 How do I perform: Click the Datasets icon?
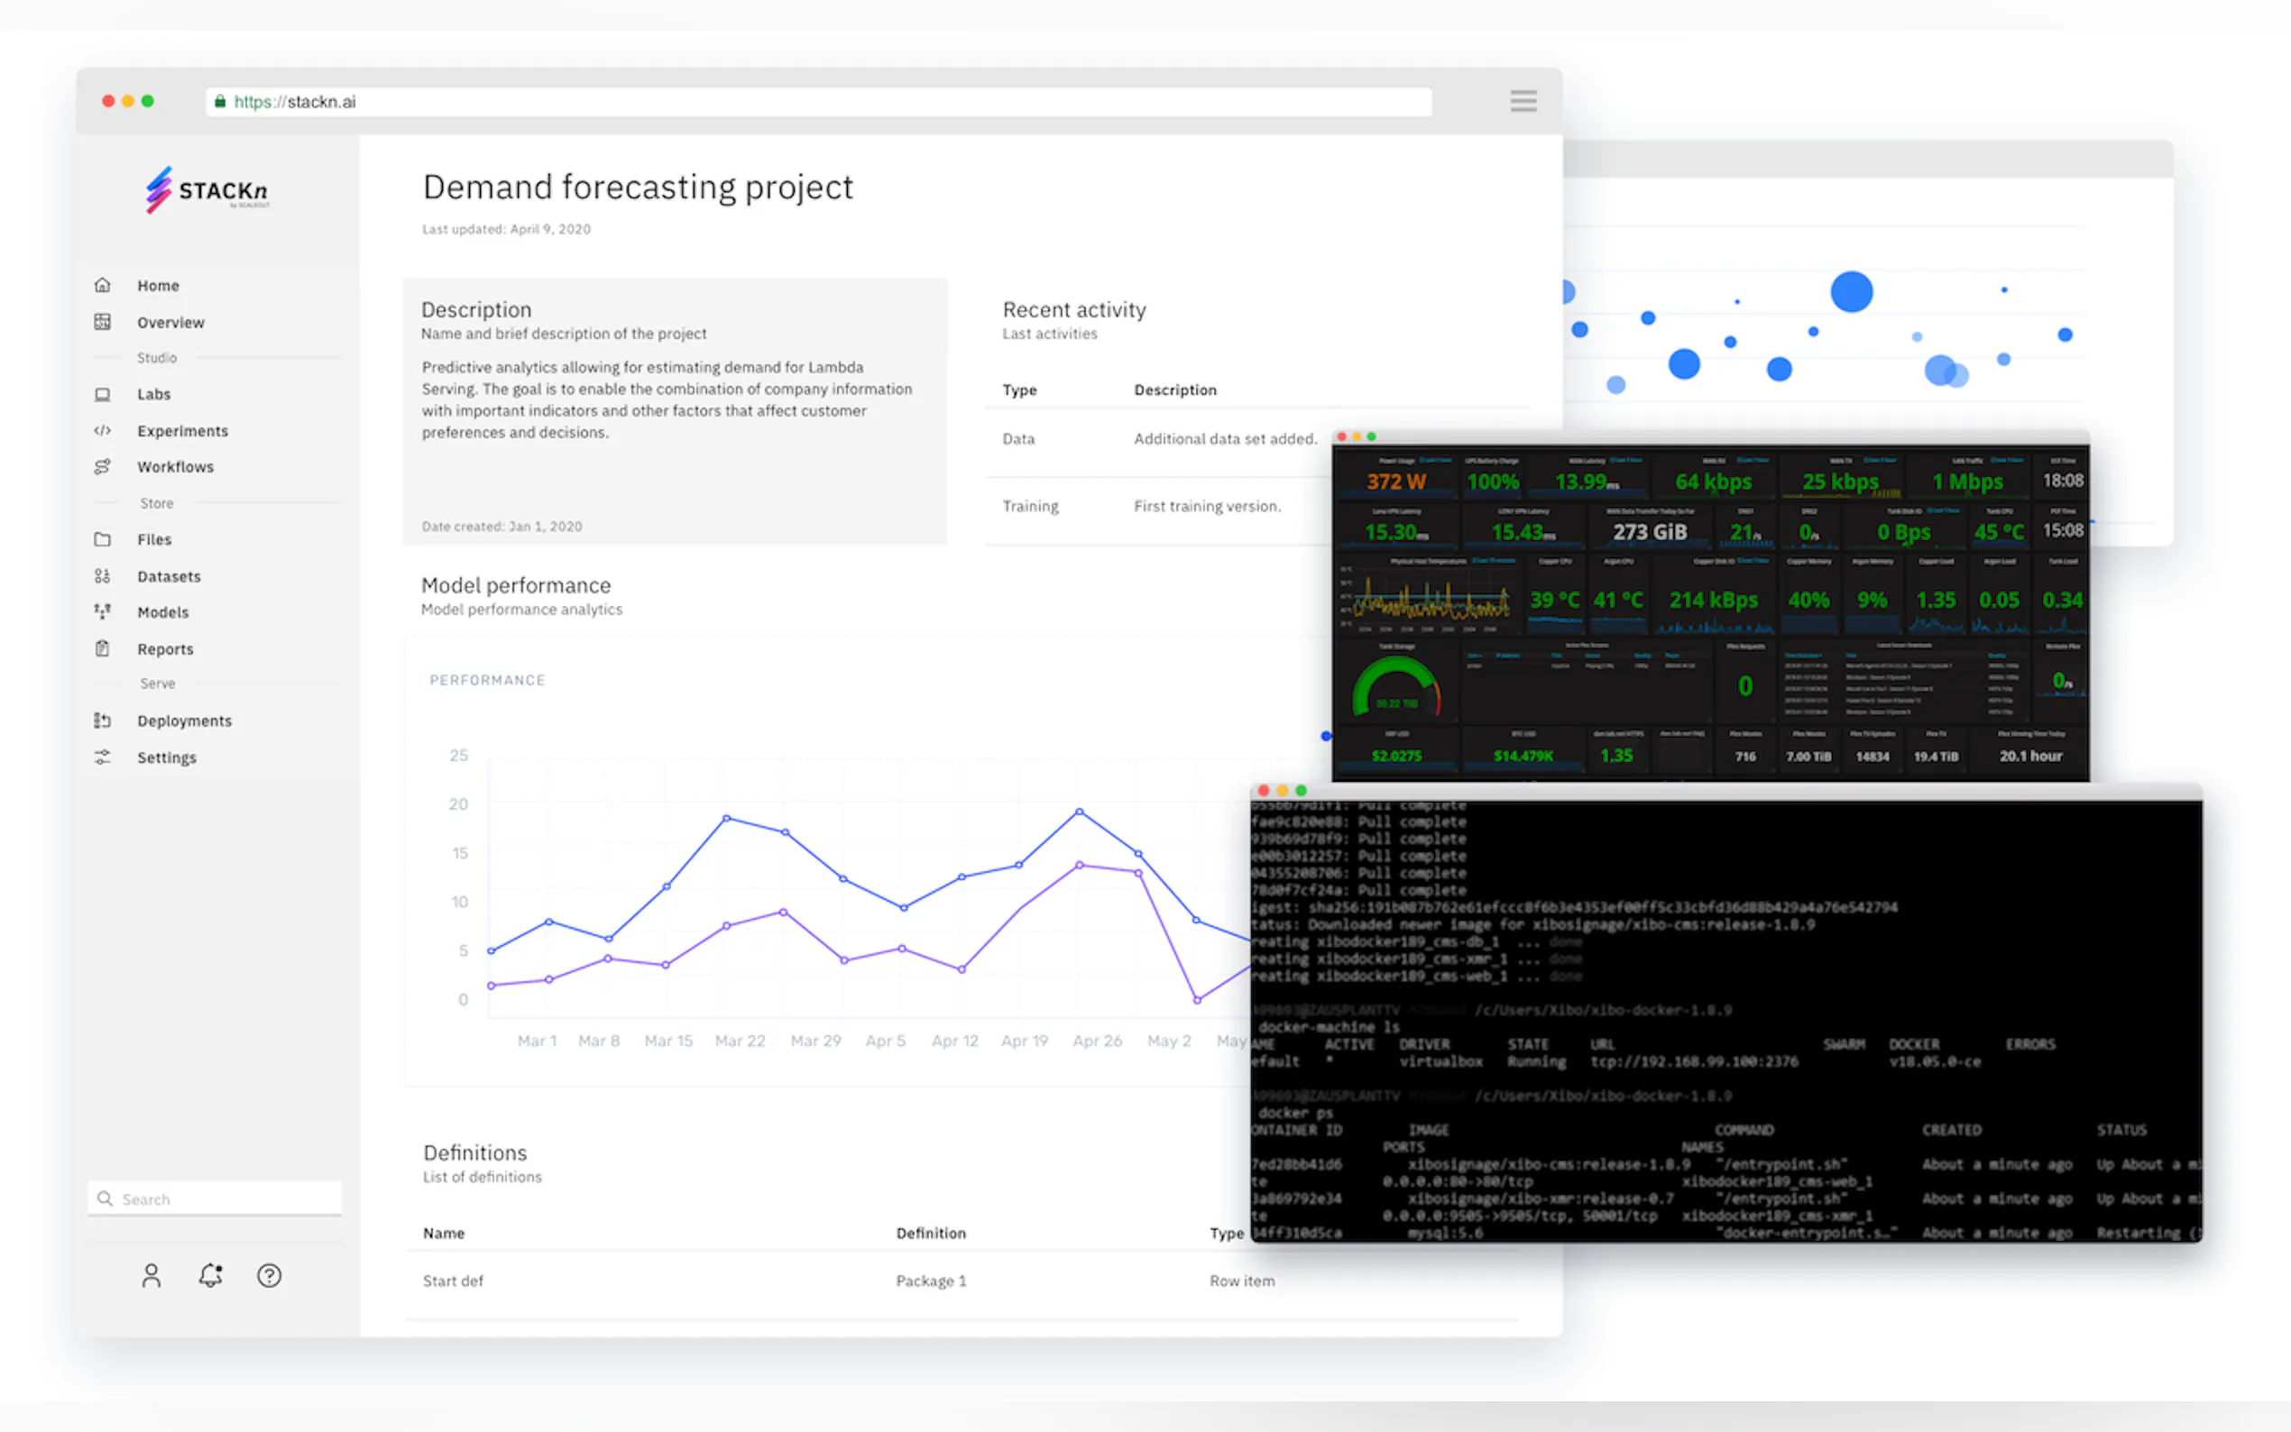(102, 576)
